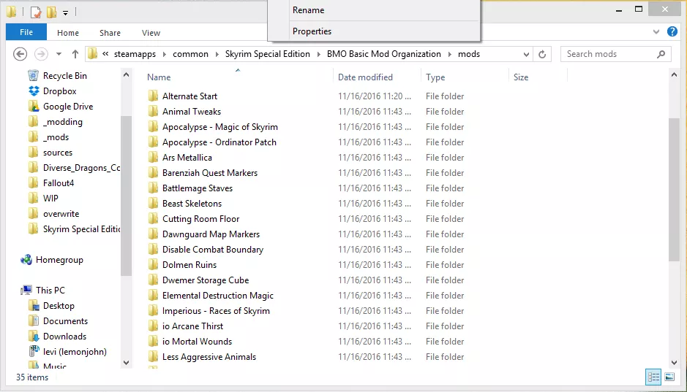The height and width of the screenshot is (392, 687).
Task: Select Imperious - Races of Skyrim folder
Action: coord(216,311)
